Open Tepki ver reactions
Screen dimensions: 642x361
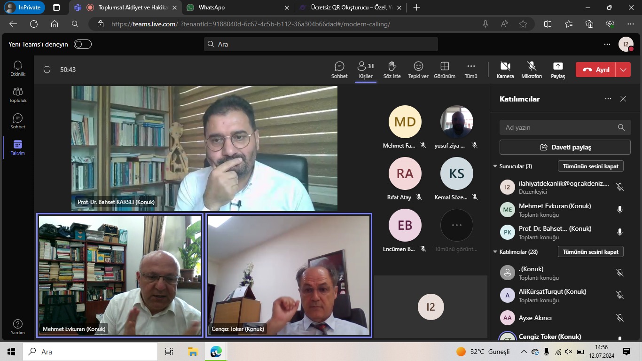(x=418, y=70)
